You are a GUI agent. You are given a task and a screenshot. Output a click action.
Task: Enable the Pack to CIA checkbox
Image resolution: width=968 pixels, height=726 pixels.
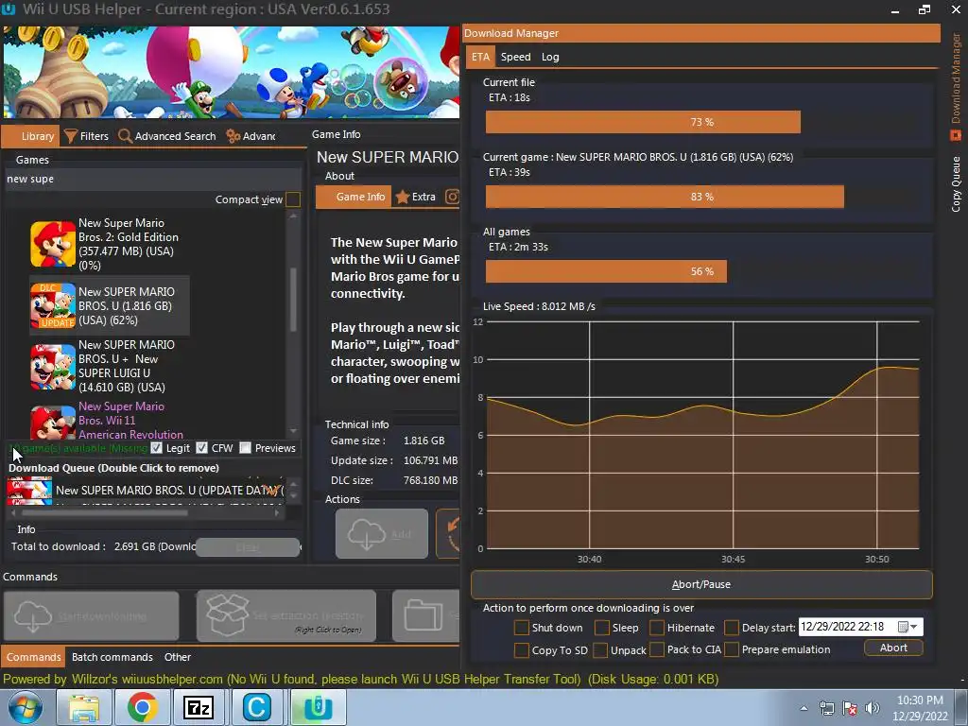pos(657,650)
